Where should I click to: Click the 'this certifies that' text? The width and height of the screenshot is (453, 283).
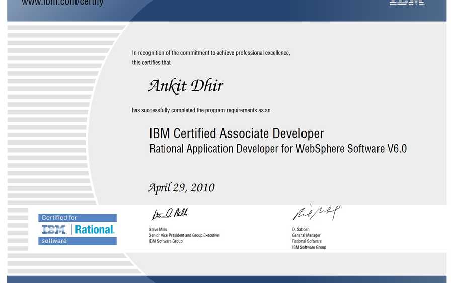pyautogui.click(x=151, y=63)
